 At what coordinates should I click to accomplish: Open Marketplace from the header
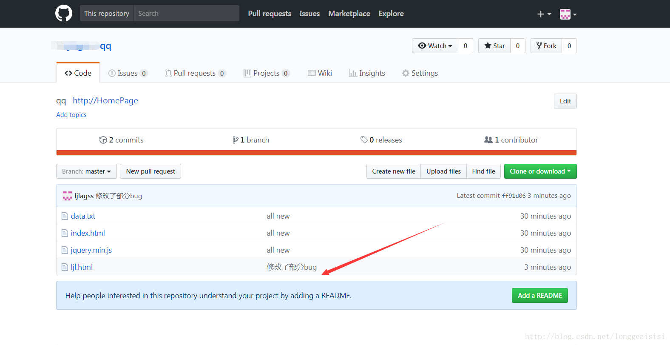(349, 14)
